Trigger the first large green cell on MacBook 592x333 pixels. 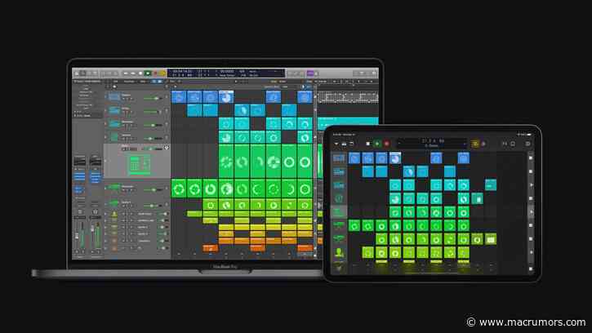[x=226, y=162]
